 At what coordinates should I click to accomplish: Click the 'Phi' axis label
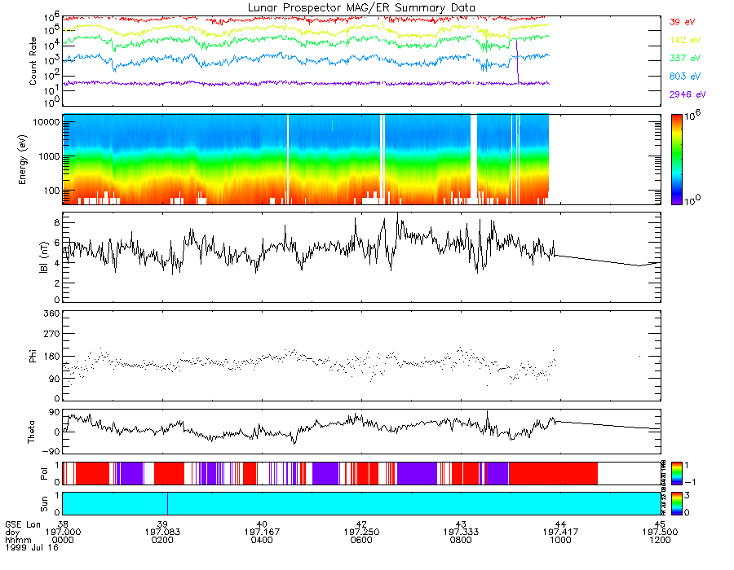(x=33, y=356)
